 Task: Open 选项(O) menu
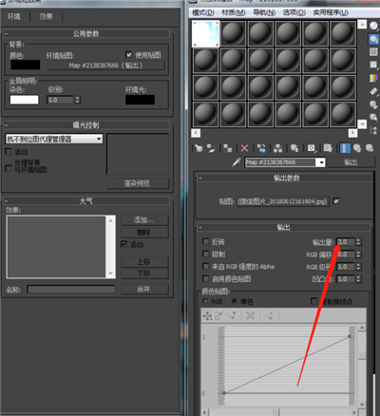(x=294, y=12)
